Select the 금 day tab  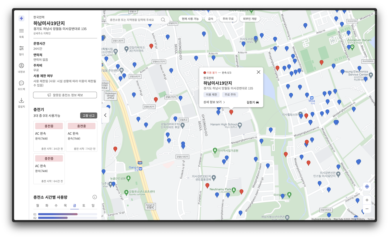click(x=75, y=206)
